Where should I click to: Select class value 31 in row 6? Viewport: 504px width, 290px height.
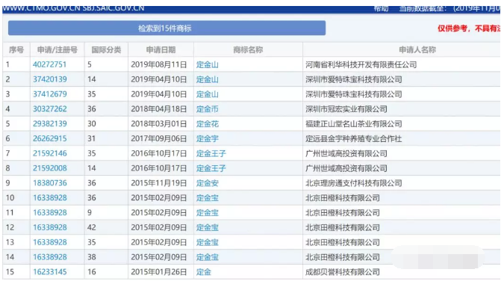[92, 138]
